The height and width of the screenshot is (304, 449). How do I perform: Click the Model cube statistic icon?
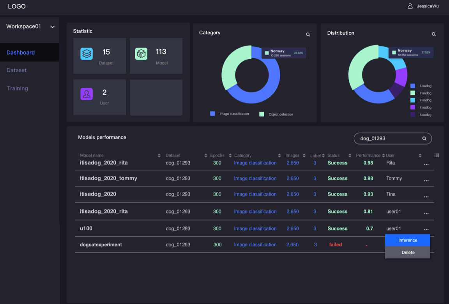tap(141, 54)
